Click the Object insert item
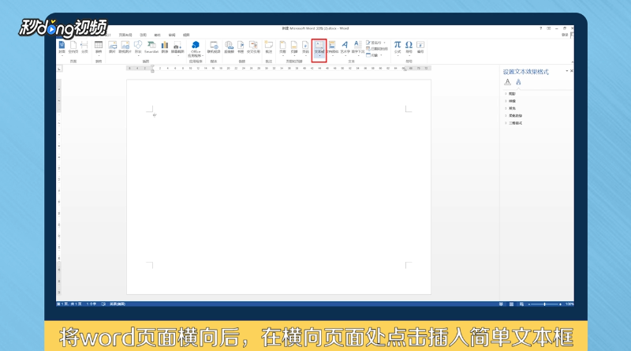The width and height of the screenshot is (631, 351). tap(374, 55)
